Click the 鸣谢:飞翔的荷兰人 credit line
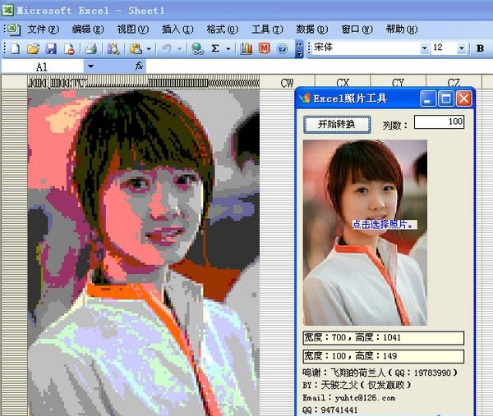 (x=380, y=373)
